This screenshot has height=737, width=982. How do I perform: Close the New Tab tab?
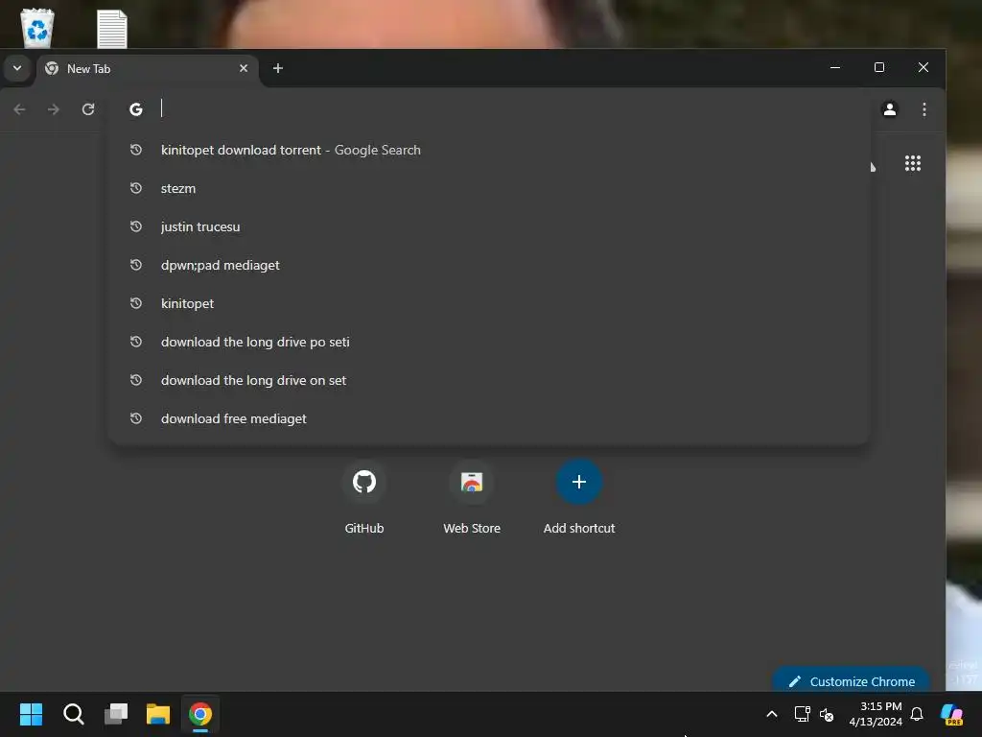coord(244,68)
